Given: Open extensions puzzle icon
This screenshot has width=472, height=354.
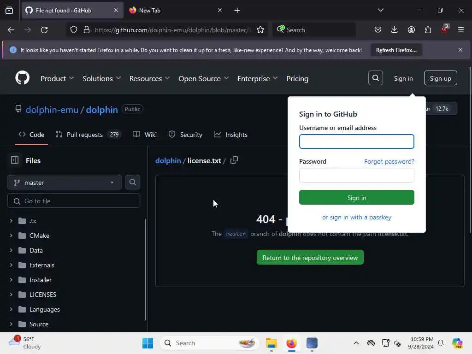Looking at the screenshot, I should [x=428, y=30].
